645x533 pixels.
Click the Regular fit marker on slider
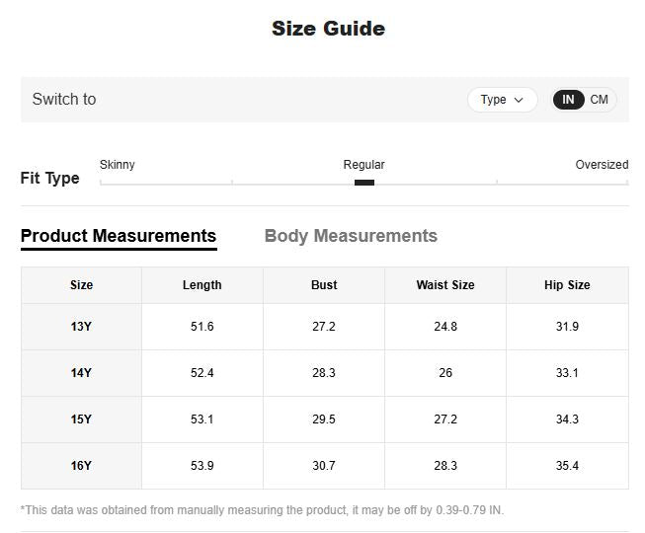(364, 183)
